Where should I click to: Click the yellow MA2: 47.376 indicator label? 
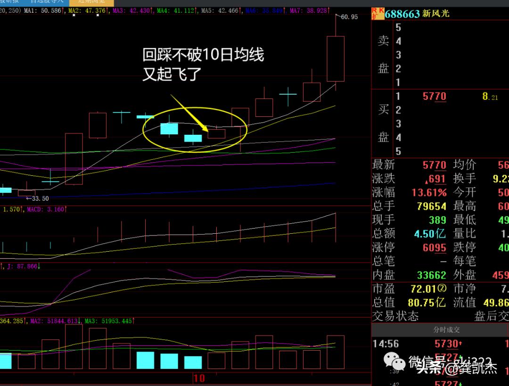pos(88,11)
